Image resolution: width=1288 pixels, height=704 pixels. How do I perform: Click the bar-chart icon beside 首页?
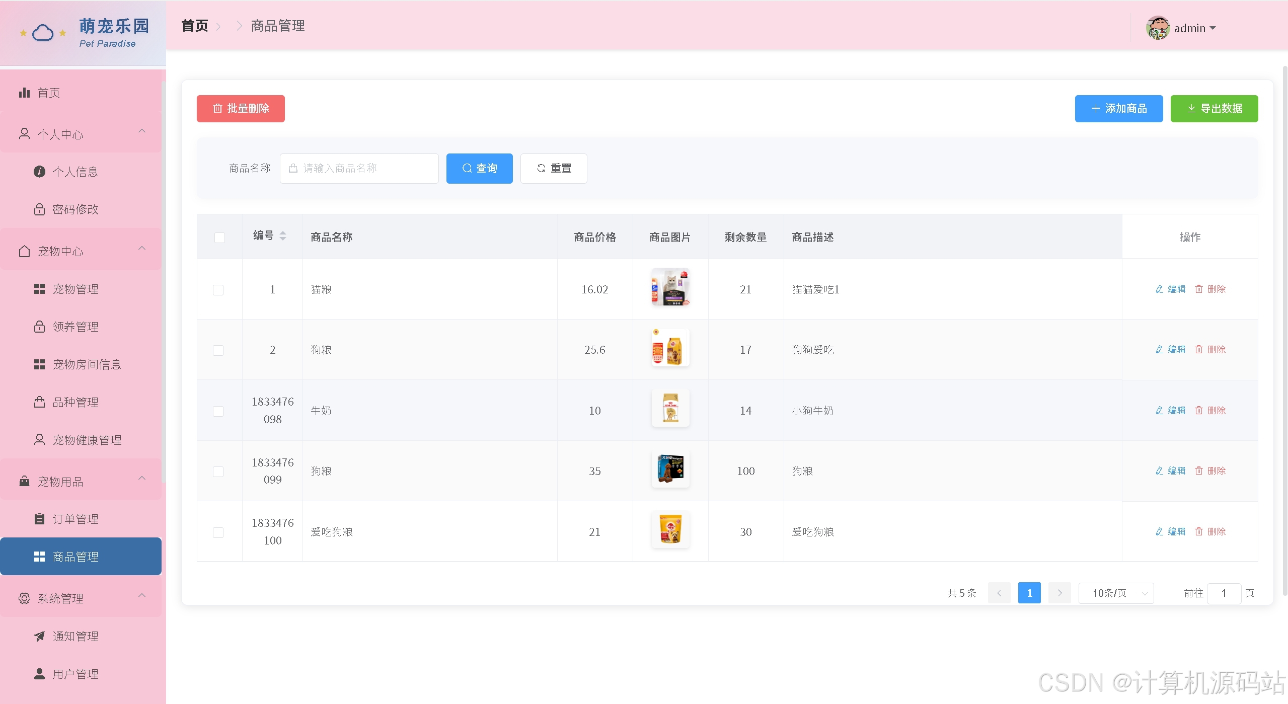(x=24, y=93)
